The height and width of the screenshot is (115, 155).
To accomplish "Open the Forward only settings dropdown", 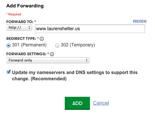I will [x=48, y=60].
